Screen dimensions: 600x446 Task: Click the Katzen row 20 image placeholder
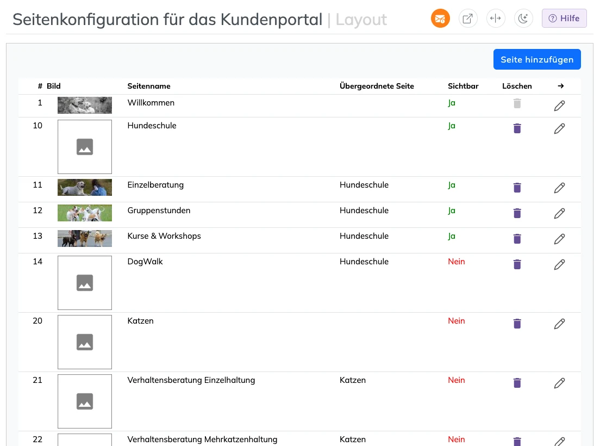pyautogui.click(x=85, y=342)
